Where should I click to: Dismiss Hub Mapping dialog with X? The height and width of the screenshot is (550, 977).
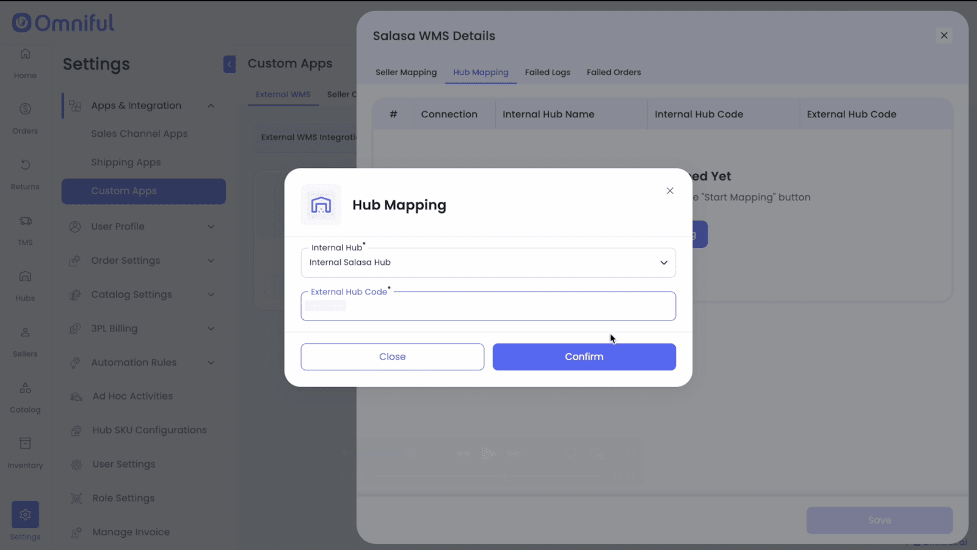coord(670,190)
